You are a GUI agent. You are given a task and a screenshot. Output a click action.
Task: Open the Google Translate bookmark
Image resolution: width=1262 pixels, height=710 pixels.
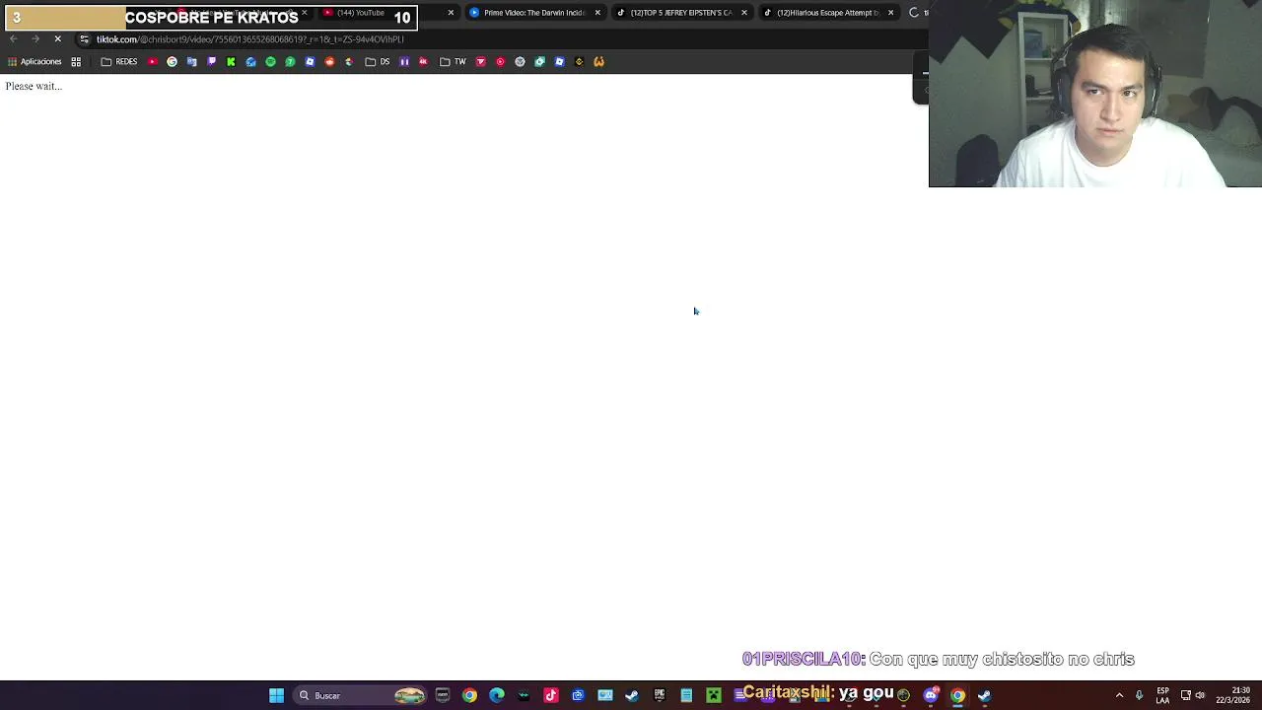[191, 62]
